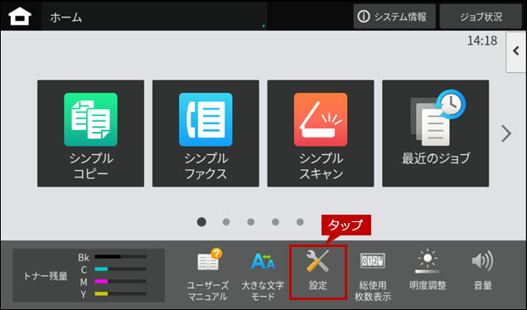The image size is (527, 310).
Task: Tap the Settings (設定) wrench icon
Action: (x=318, y=273)
